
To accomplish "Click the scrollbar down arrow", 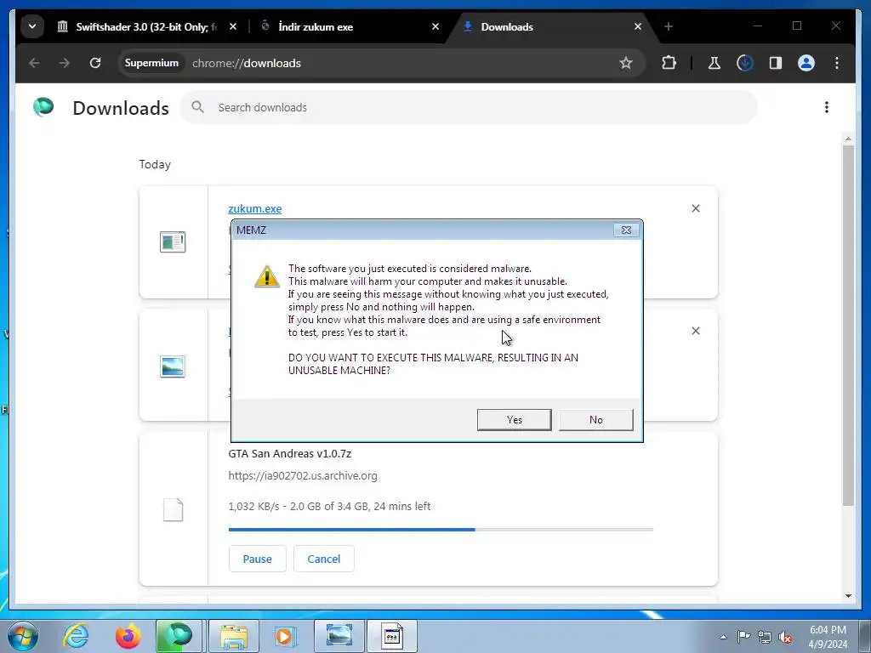I will [848, 596].
